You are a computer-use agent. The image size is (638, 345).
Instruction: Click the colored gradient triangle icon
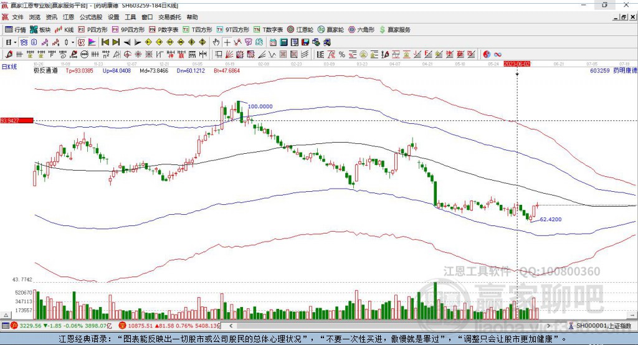pyautogui.click(x=92, y=42)
